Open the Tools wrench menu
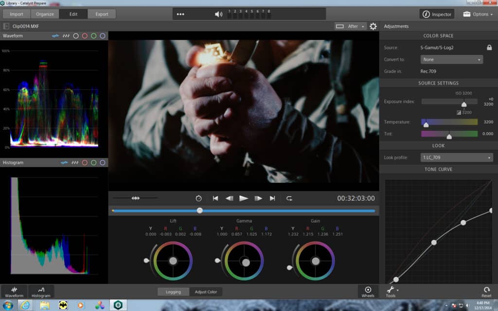498x311 pixels. point(392,292)
